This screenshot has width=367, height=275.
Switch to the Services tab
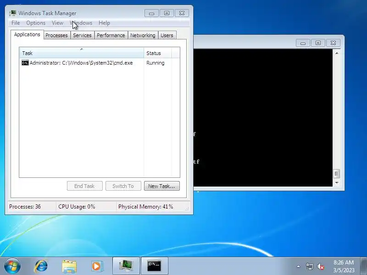click(82, 35)
